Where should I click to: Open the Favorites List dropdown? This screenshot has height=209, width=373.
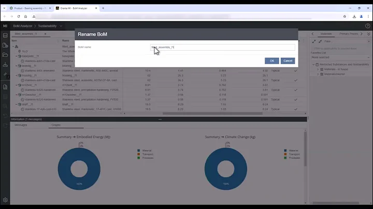340,57
